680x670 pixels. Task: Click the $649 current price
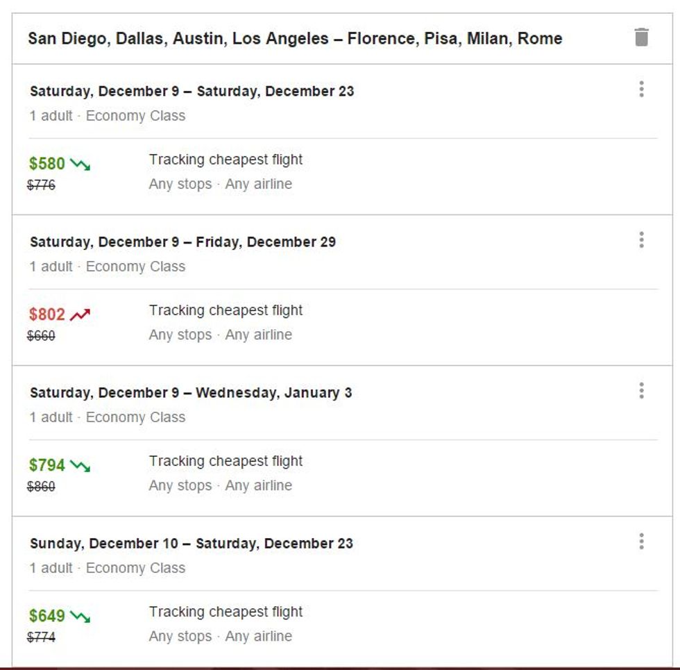pos(47,616)
